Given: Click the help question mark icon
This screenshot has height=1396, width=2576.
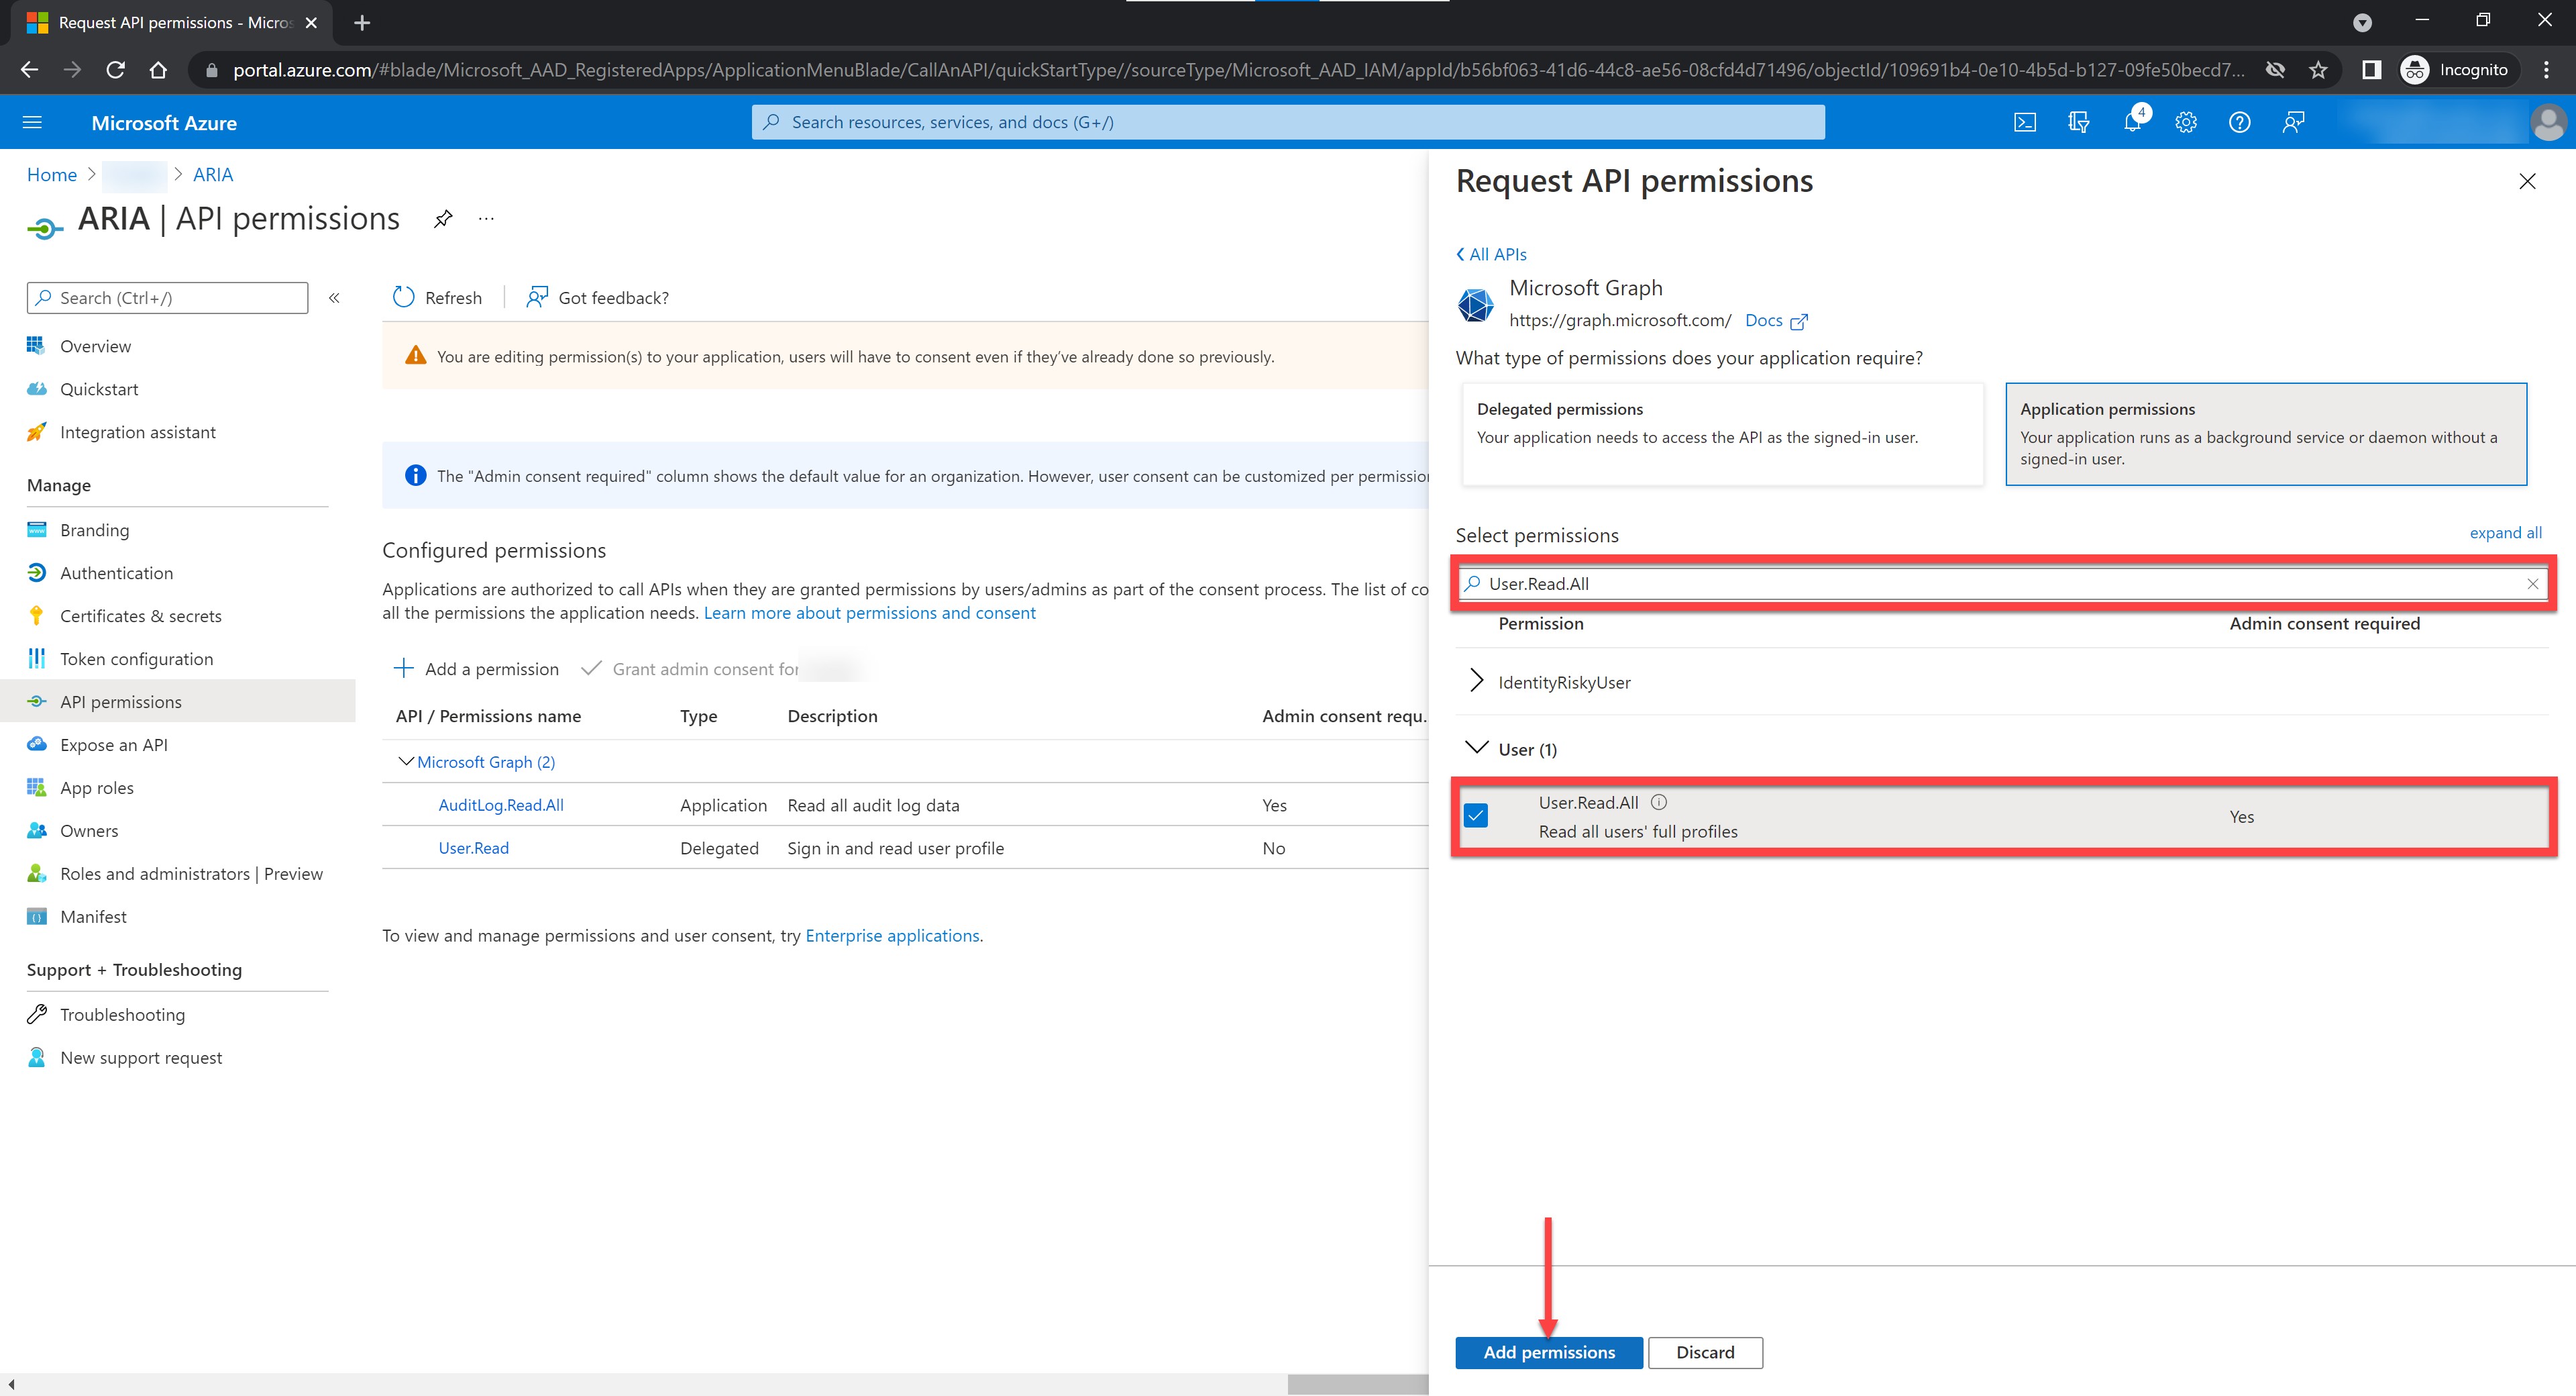Looking at the screenshot, I should point(2240,122).
